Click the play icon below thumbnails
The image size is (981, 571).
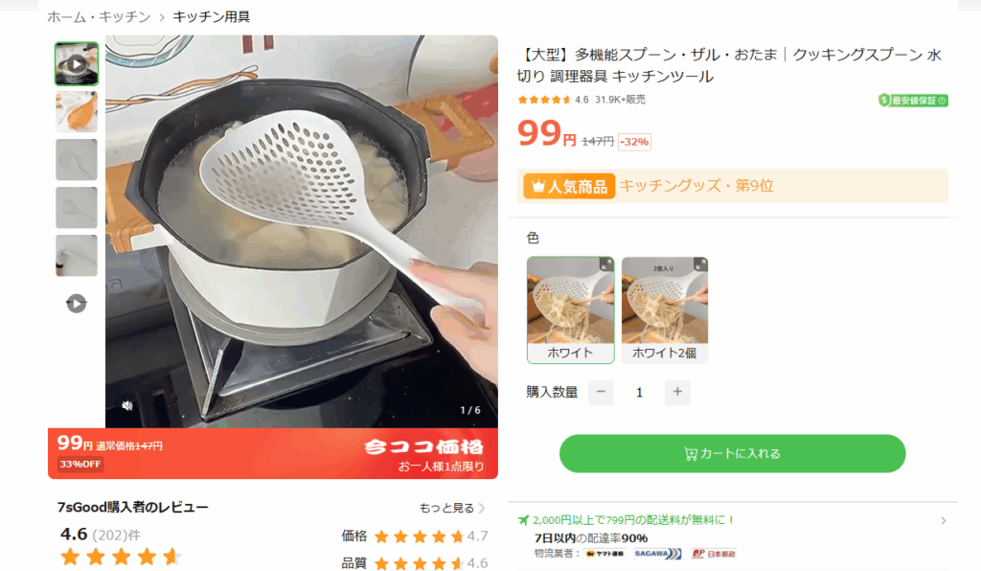point(77,304)
